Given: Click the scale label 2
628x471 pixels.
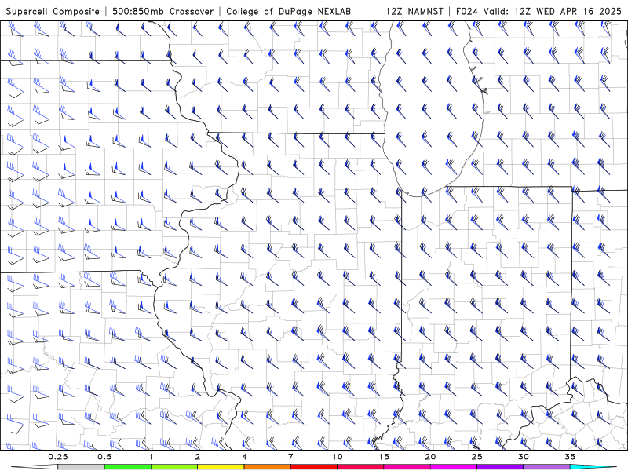Looking at the screenshot, I should click(198, 457).
